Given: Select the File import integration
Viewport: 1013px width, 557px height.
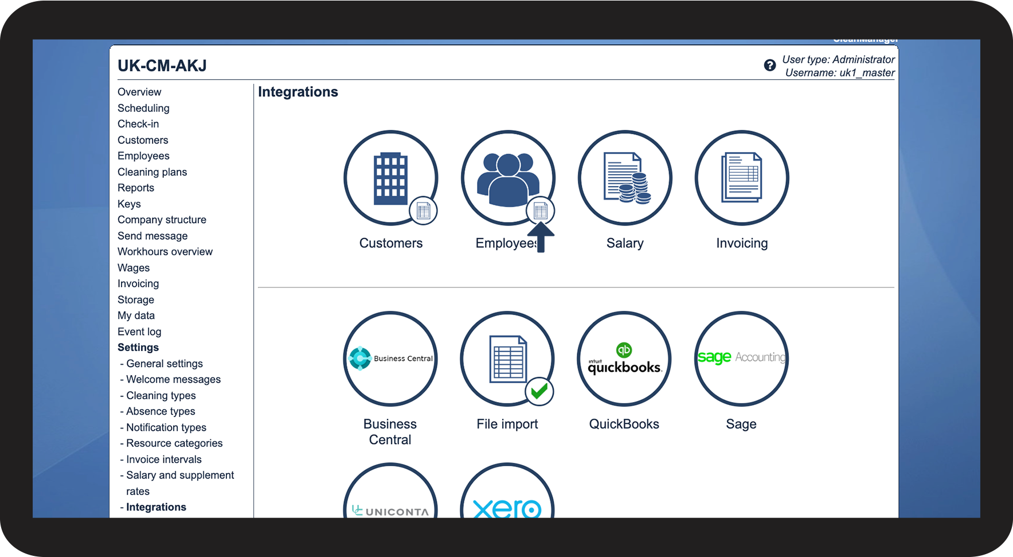Looking at the screenshot, I should point(507,359).
